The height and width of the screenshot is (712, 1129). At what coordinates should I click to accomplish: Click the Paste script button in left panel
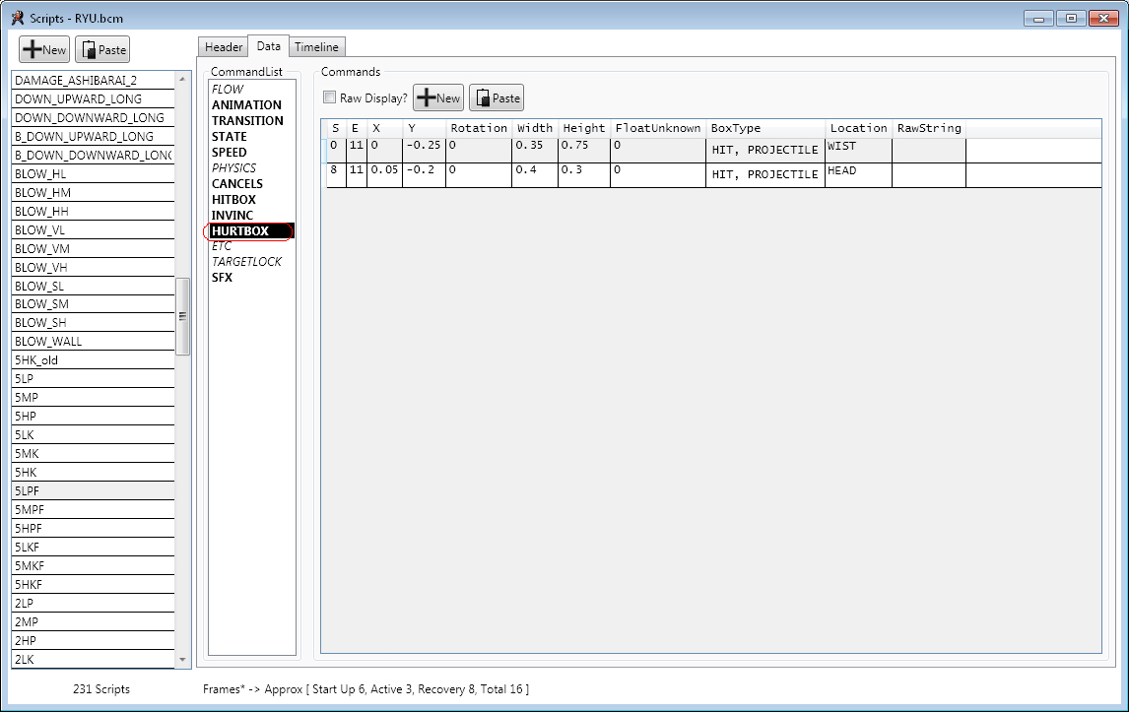tap(102, 50)
